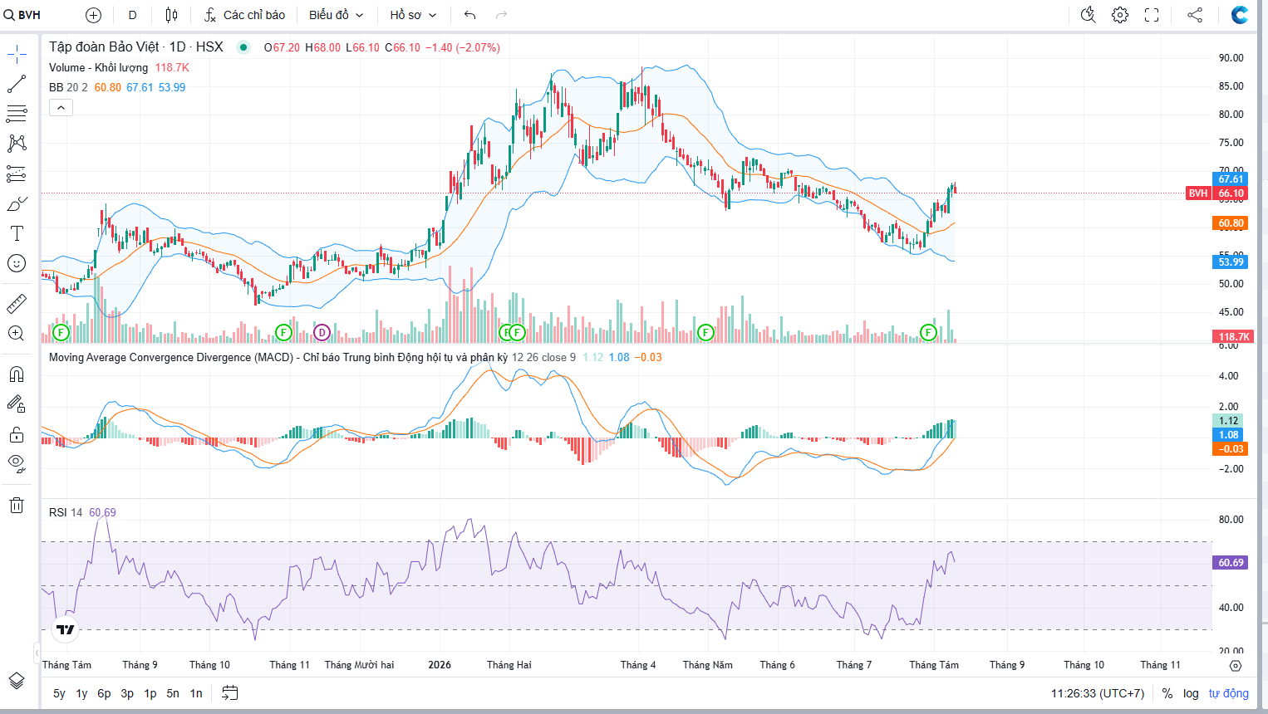Click the red 118.7K volume scale label
1268x714 pixels.
click(x=1234, y=337)
